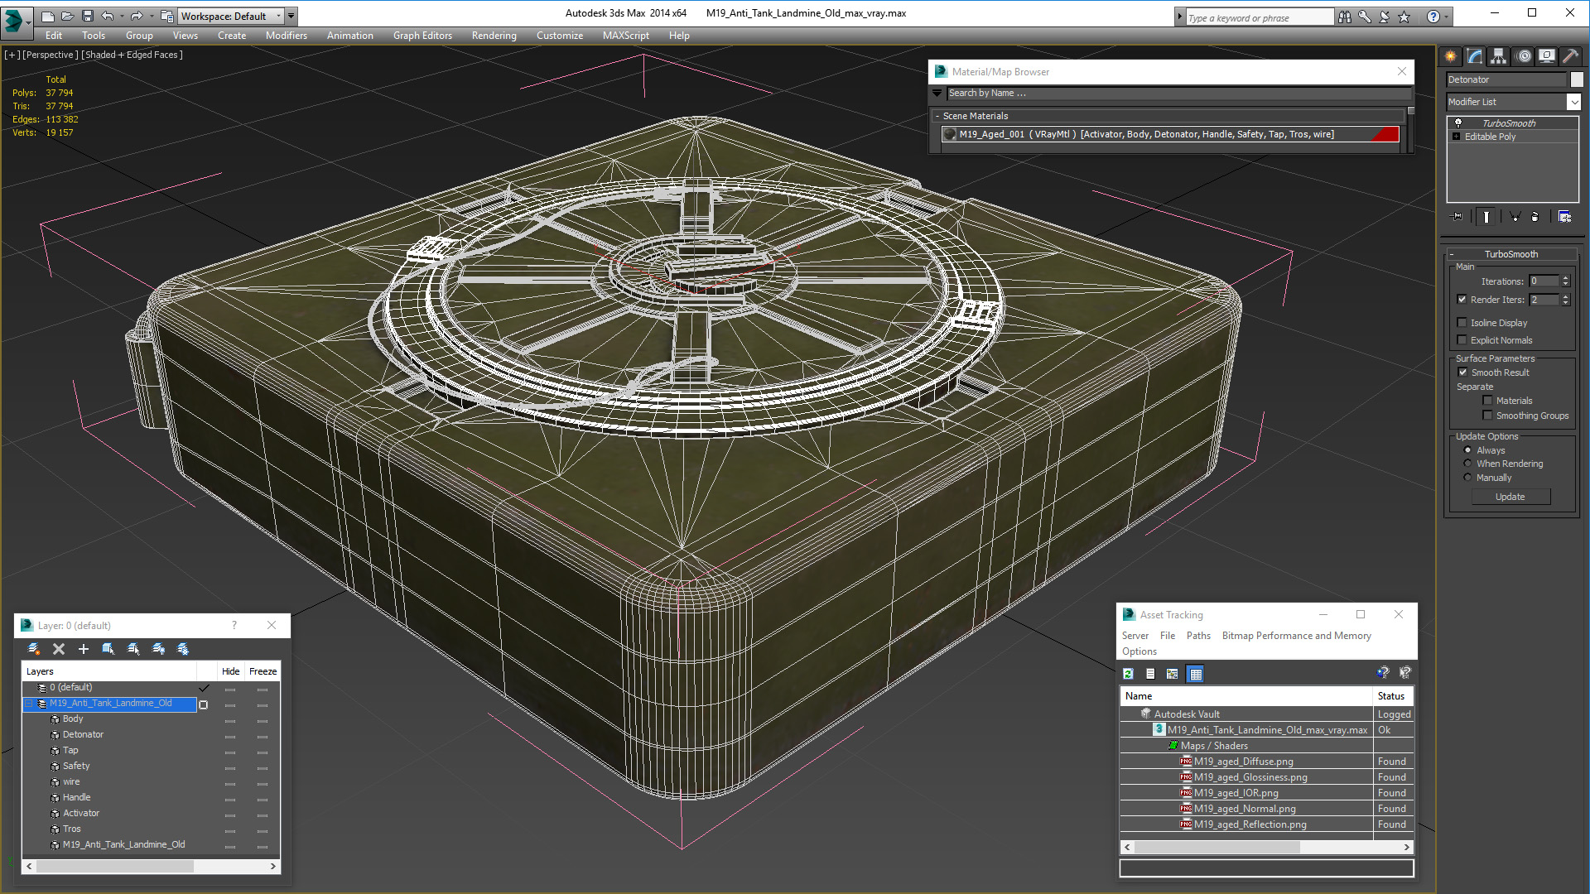The height and width of the screenshot is (894, 1590).
Task: Open the Hierarchy command panel tab
Action: [x=1498, y=56]
